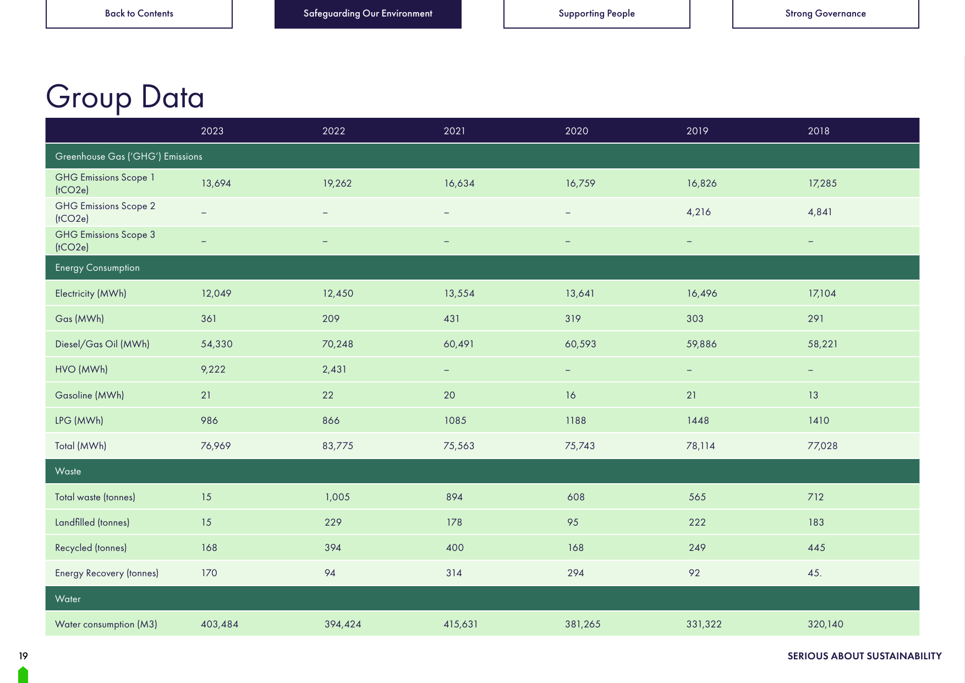This screenshot has height=683, width=965.
Task: Select the Landfilled (tonnes) row label
Action: pyautogui.click(x=92, y=522)
